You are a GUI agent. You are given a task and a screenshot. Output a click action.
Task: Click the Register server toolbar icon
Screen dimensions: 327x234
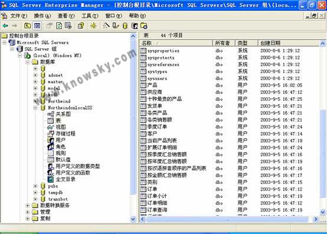pos(116,26)
